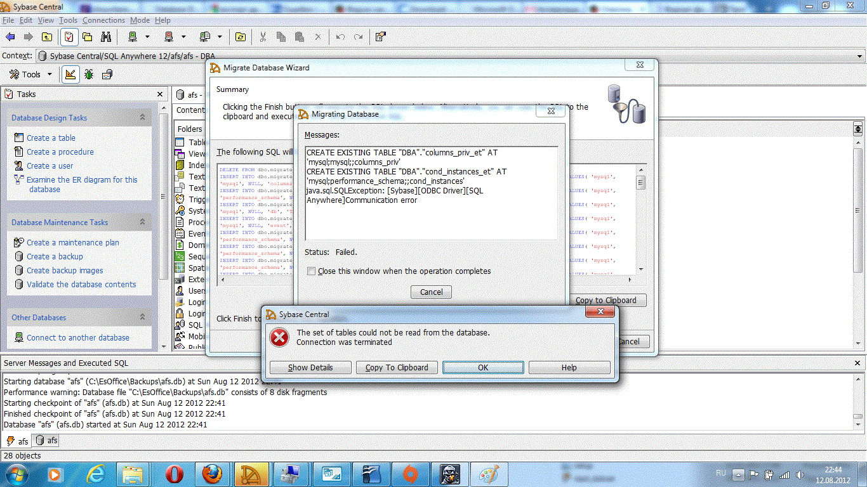Open Opera from the taskbar
Viewport: 867px width, 487px height.
point(173,474)
